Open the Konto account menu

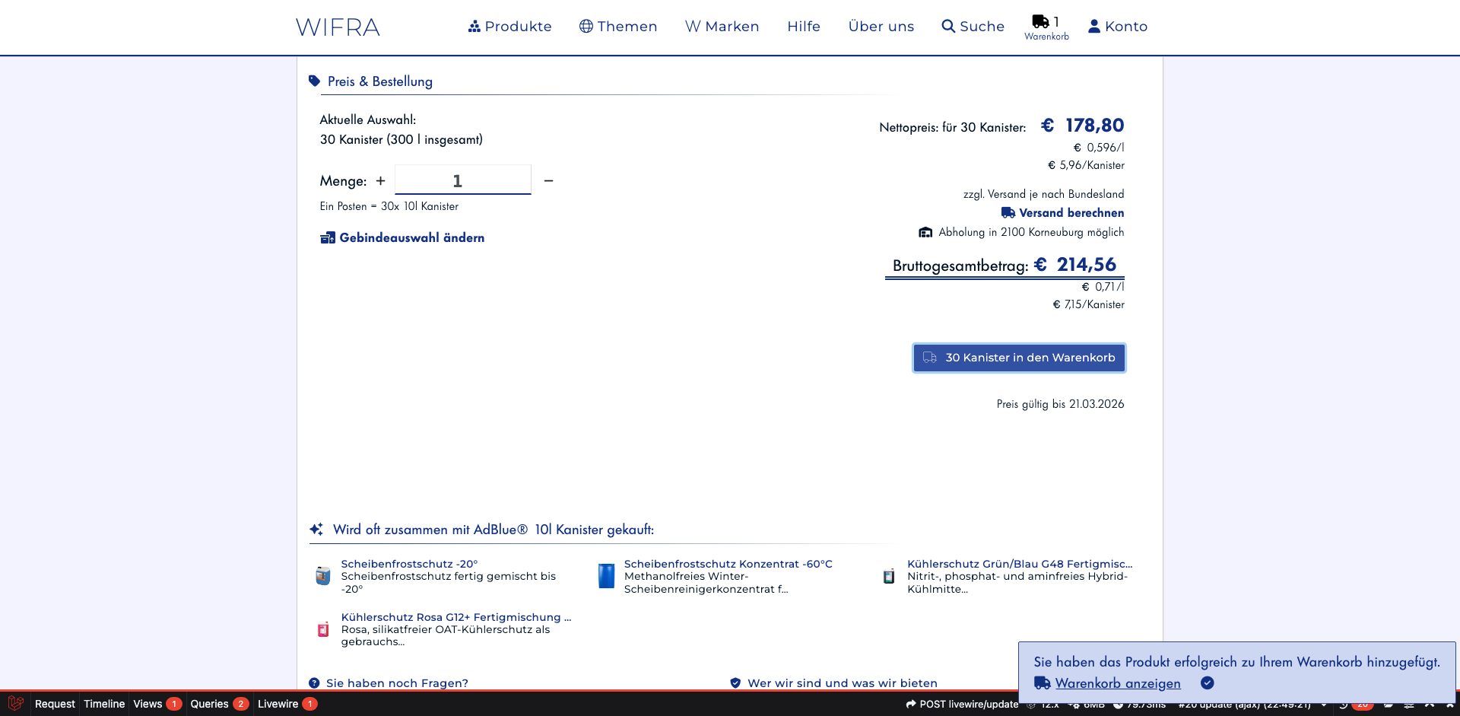point(1117,27)
